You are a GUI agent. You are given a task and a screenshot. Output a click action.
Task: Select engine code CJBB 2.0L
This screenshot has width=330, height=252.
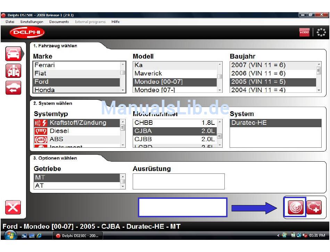point(175,140)
